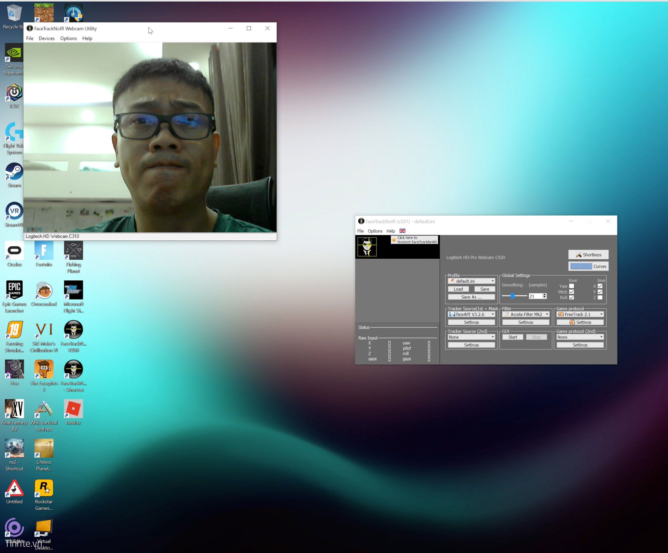This screenshot has height=553, width=668.
Task: Start face tracking with the Start button
Action: [x=512, y=337]
